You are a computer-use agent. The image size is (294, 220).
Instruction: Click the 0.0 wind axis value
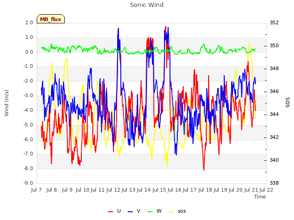point(29,52)
